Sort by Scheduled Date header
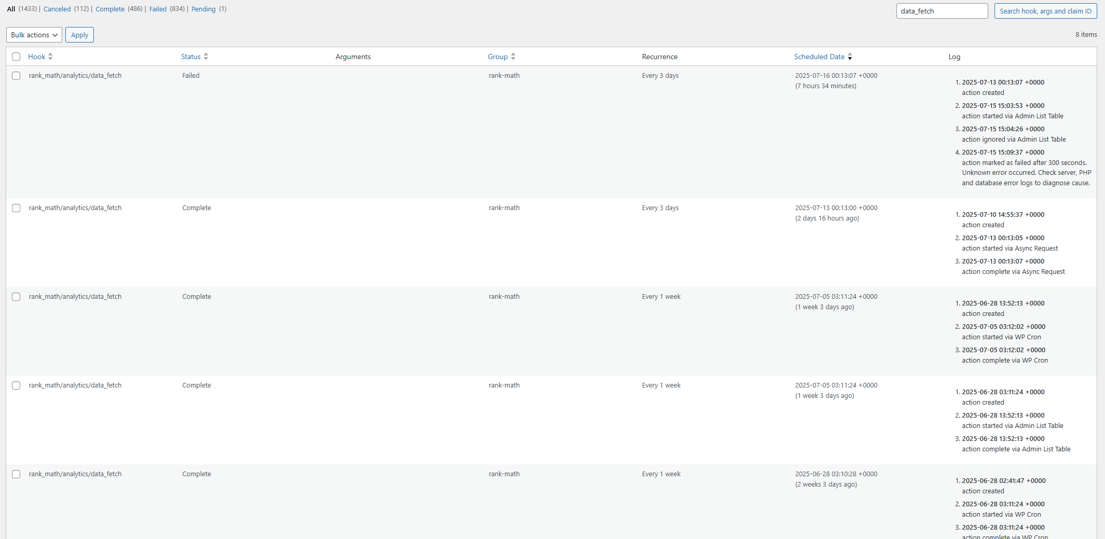 (819, 57)
